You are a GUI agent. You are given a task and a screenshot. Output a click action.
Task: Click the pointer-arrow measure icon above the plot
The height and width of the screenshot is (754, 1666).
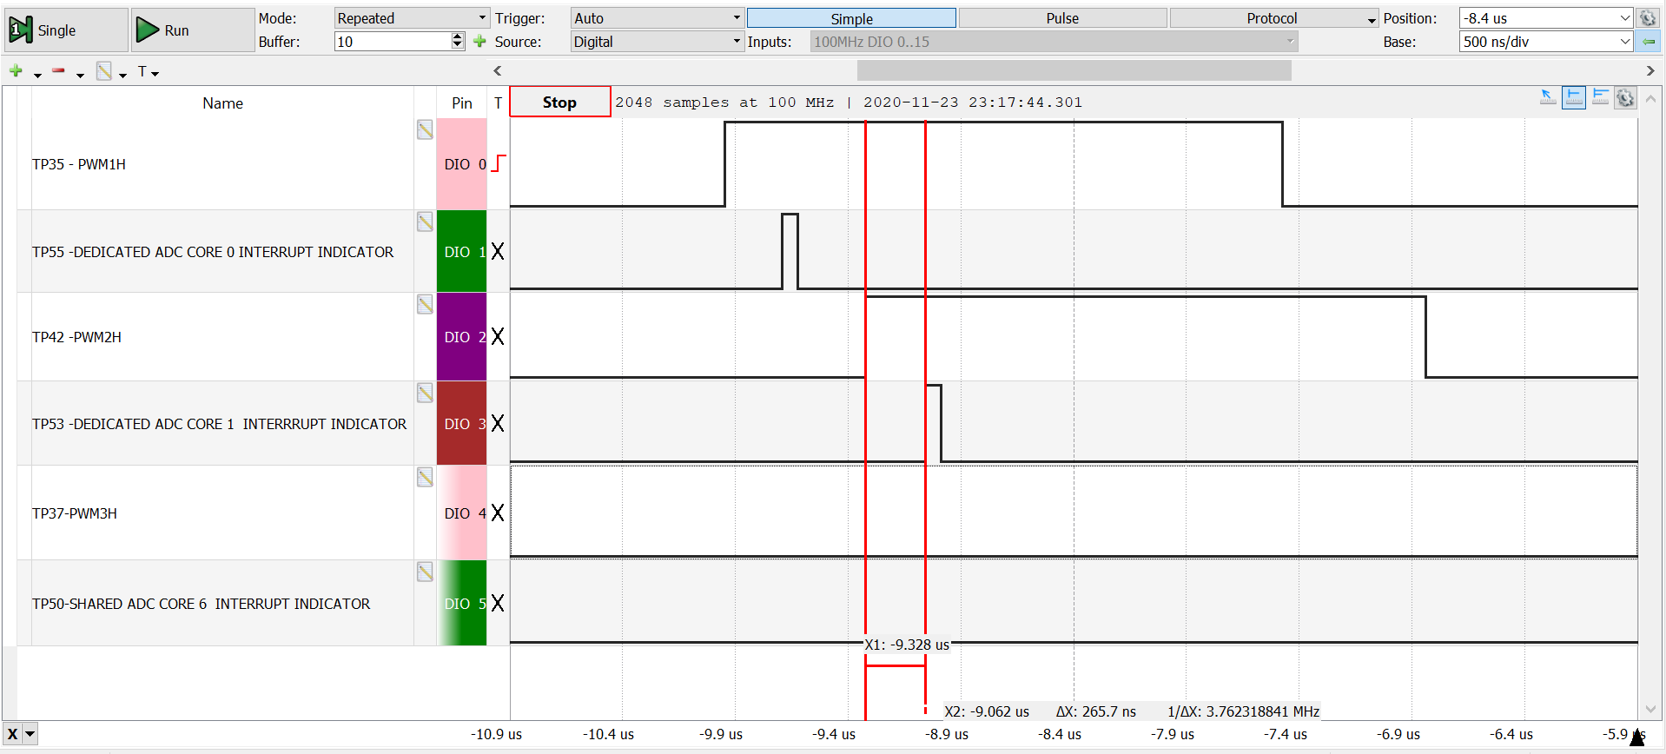(x=1548, y=97)
